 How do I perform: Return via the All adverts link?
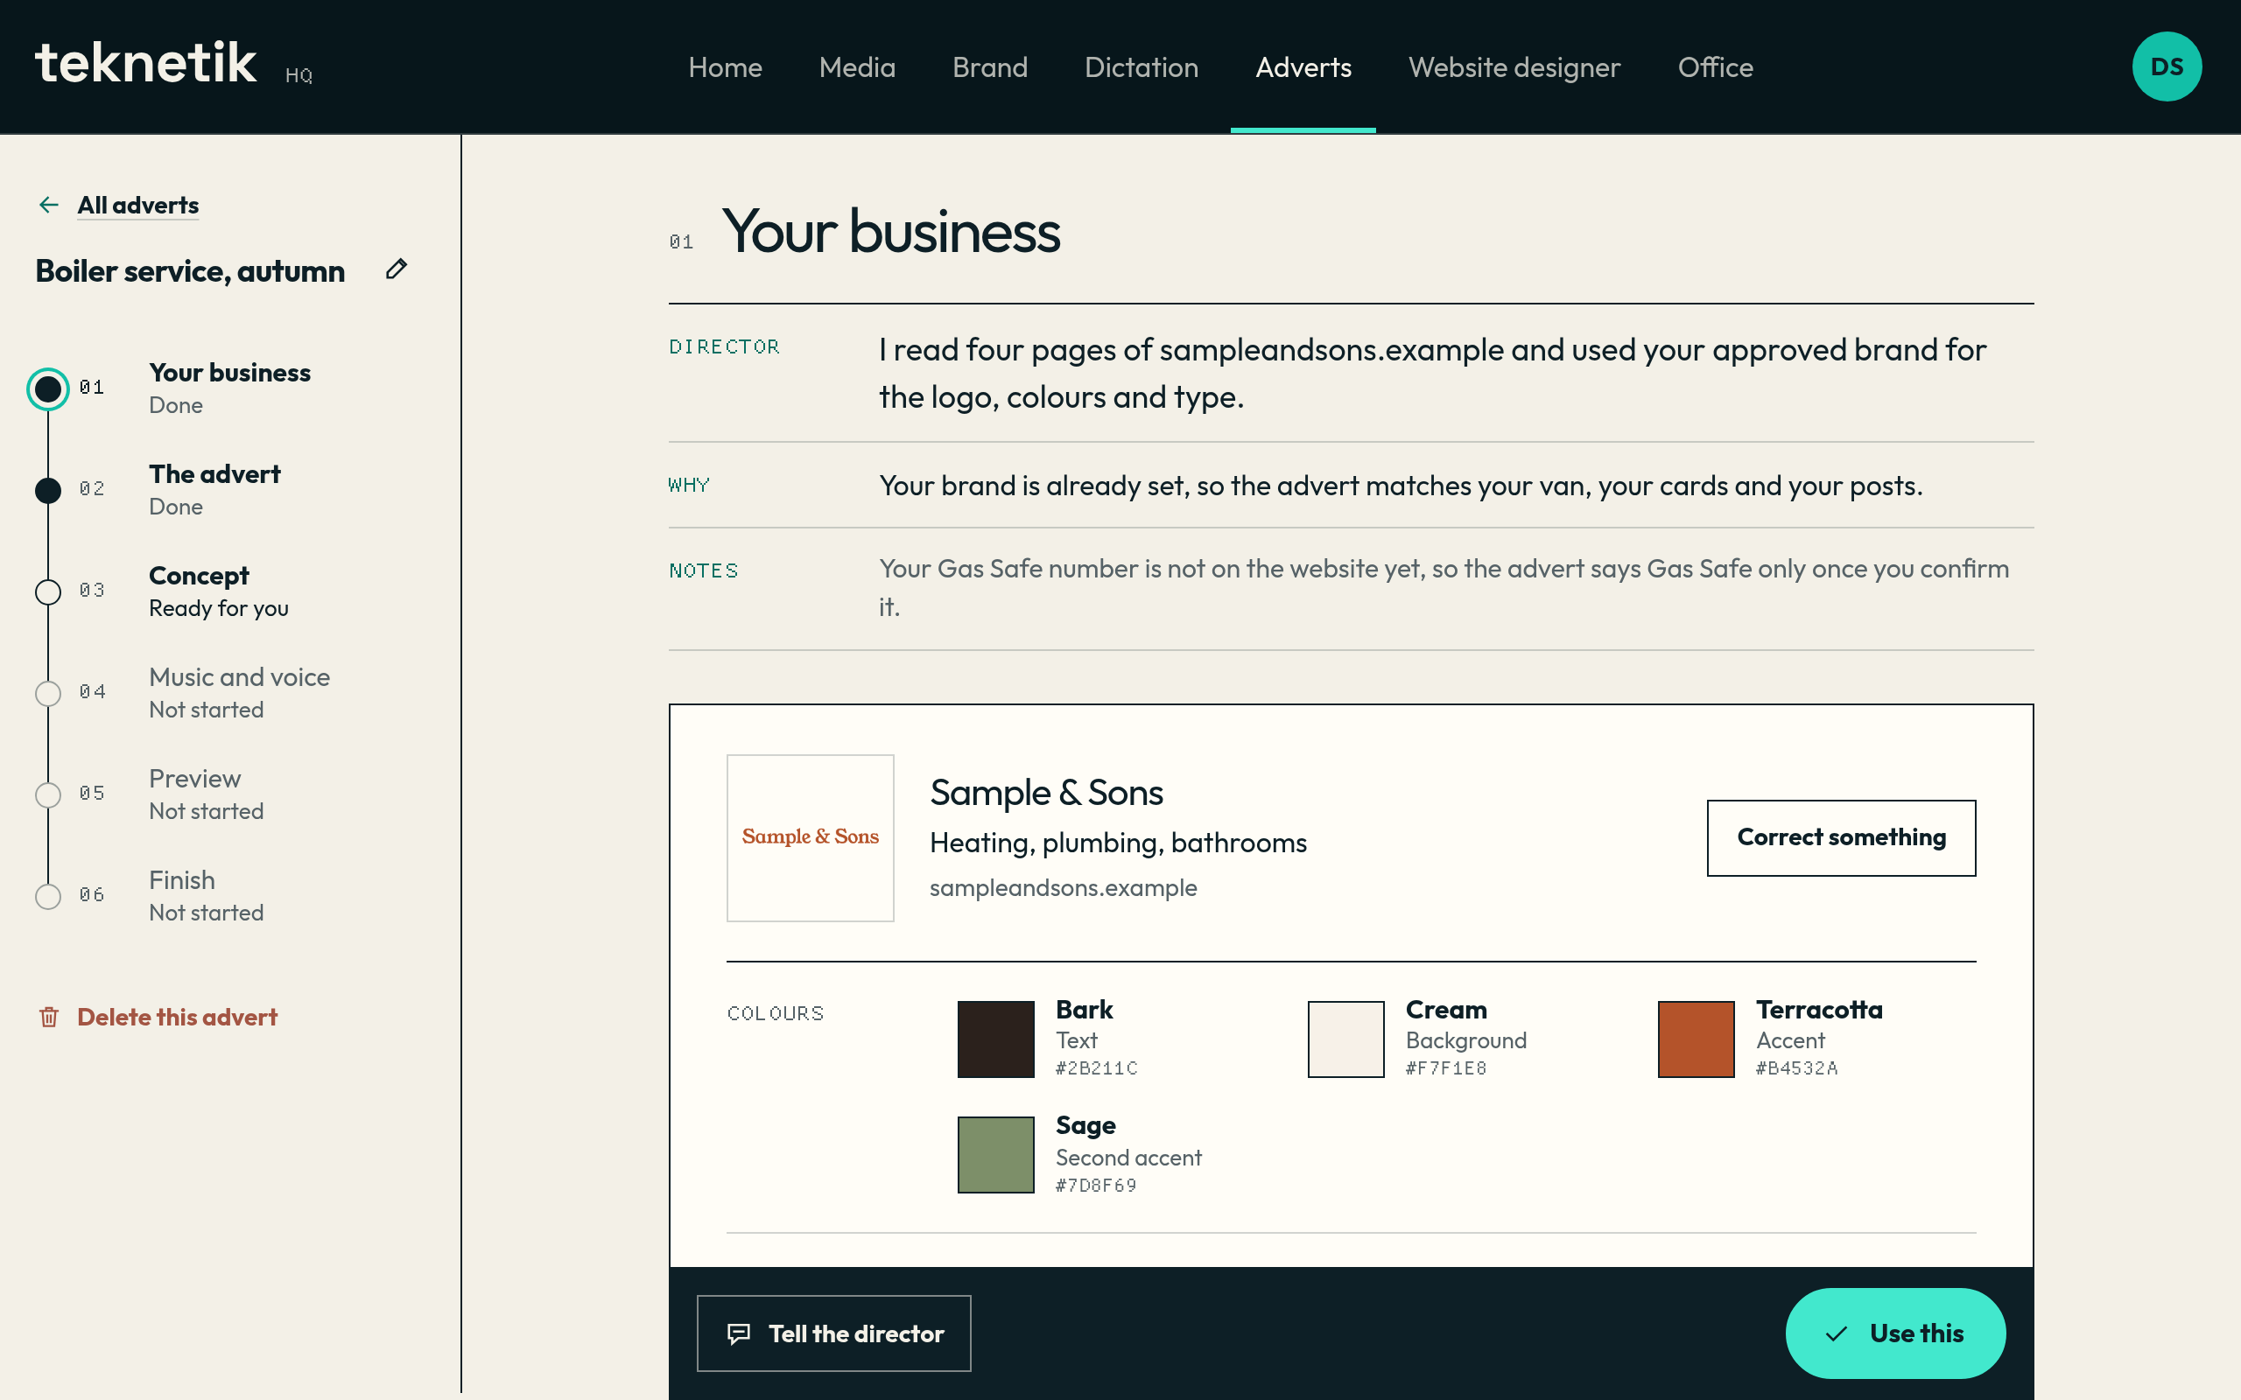[138, 205]
